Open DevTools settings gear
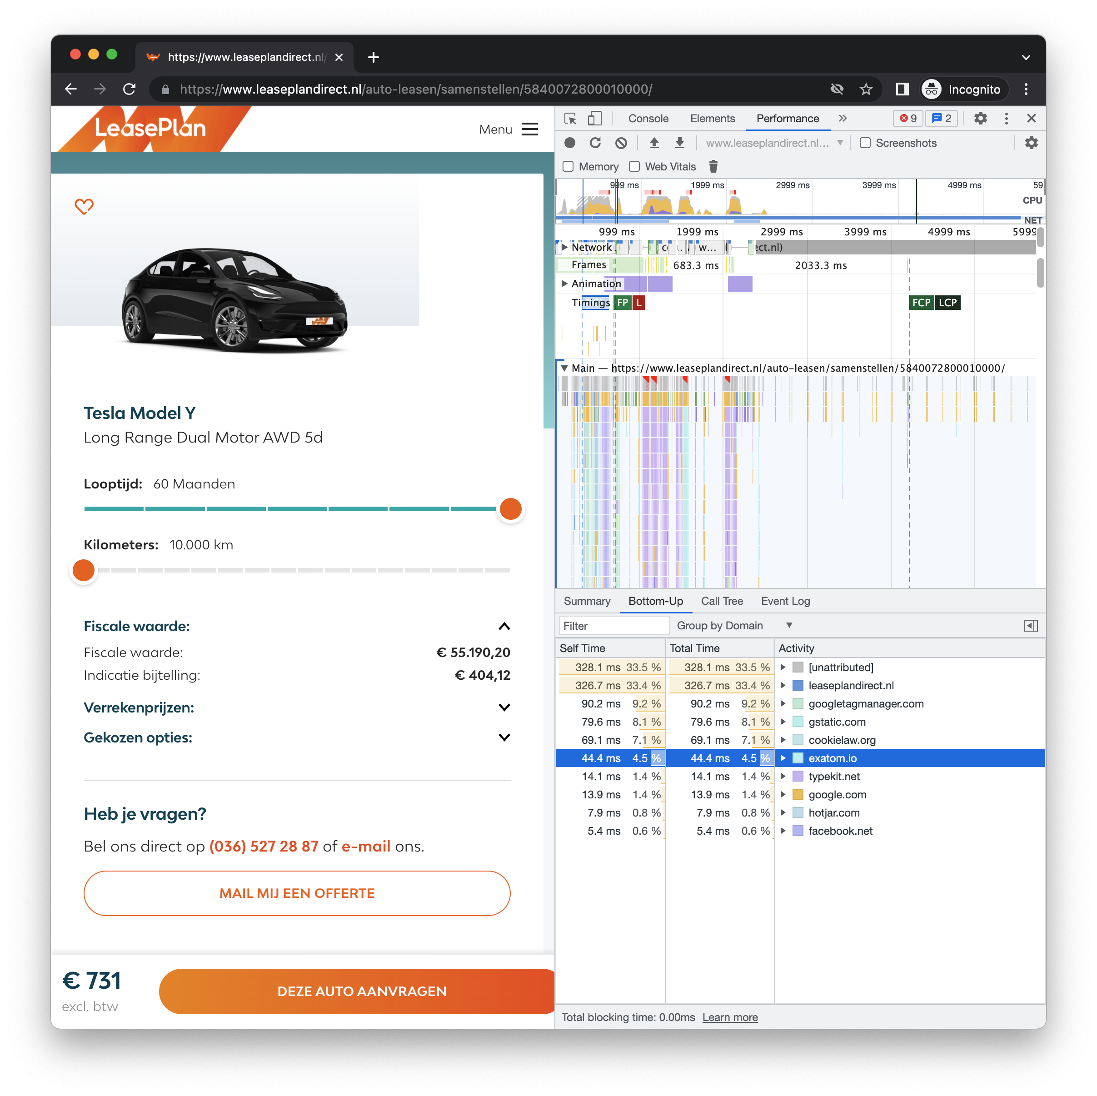This screenshot has width=1097, height=1096. 980,118
